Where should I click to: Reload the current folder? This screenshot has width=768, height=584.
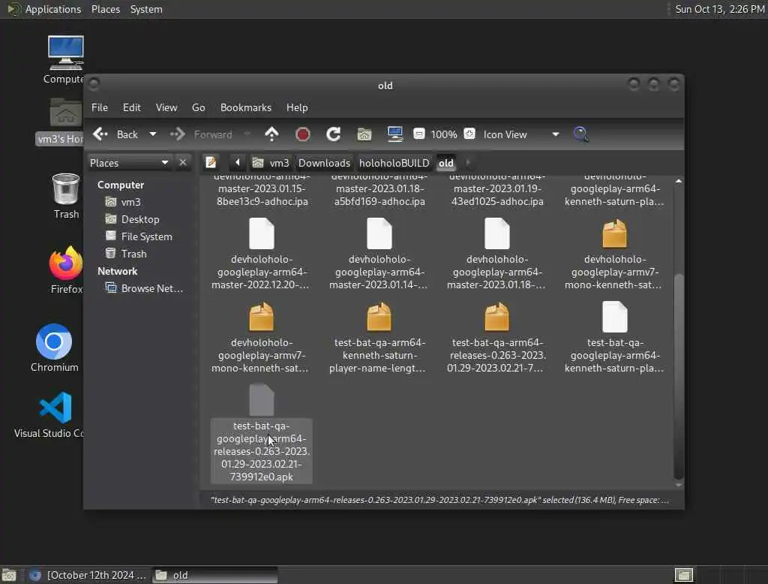(334, 134)
